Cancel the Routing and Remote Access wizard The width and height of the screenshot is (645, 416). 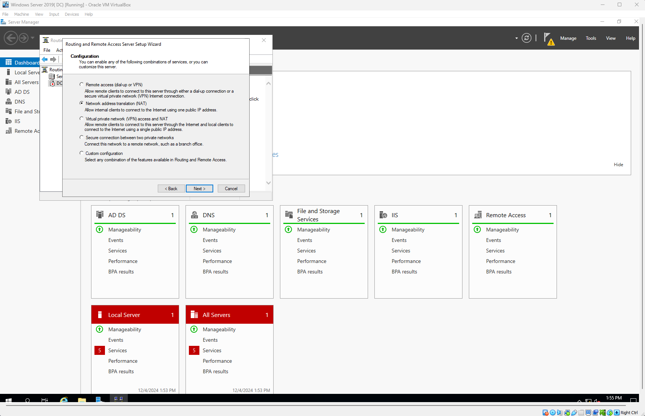point(231,189)
